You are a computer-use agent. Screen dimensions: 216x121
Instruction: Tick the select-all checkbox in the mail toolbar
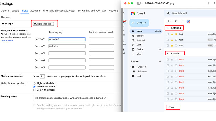tap(168, 21)
